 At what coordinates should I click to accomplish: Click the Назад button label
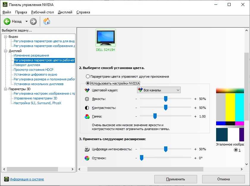click(17, 21)
